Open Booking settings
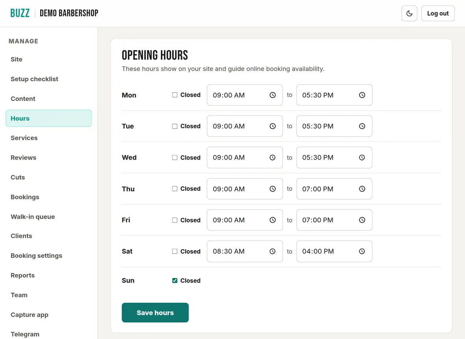Viewport: 465px width, 339px height. tap(48, 256)
